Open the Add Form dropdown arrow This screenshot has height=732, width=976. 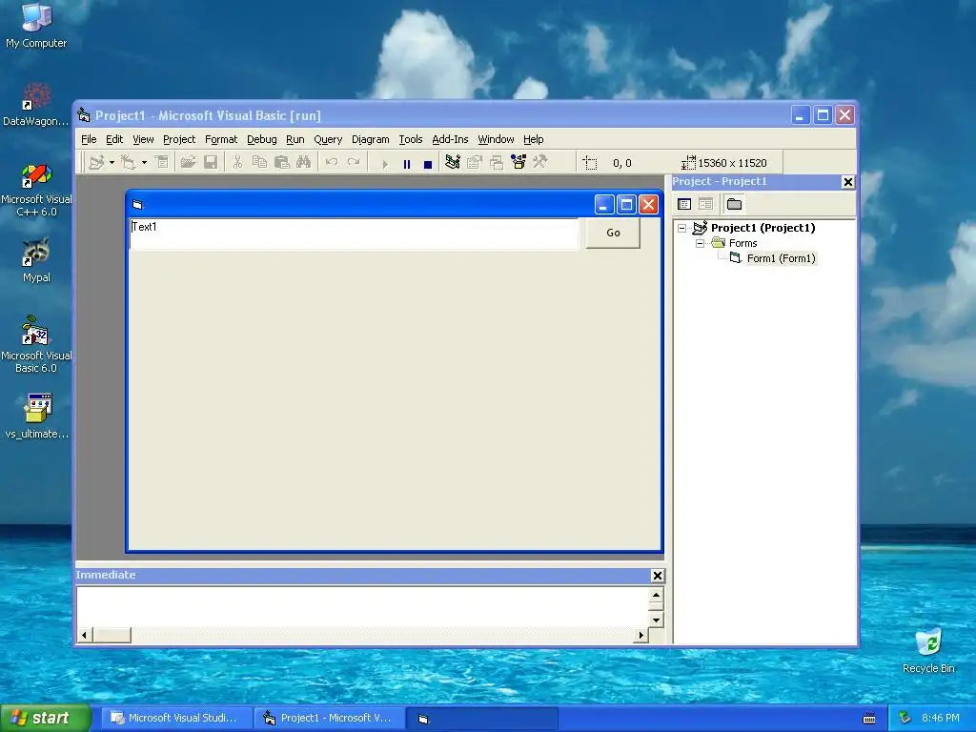coord(145,163)
